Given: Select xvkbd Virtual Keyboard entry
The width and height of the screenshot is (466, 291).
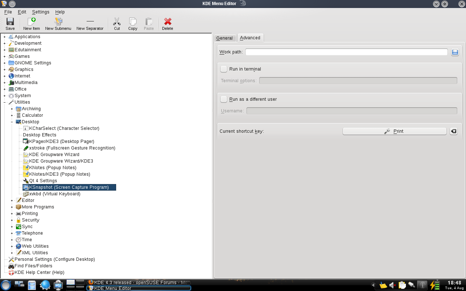Looking at the screenshot, I should pos(52,194).
